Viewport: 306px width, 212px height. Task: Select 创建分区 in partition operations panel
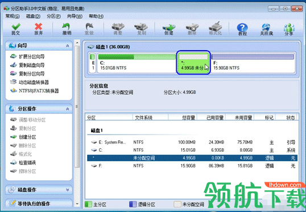tap(23, 137)
